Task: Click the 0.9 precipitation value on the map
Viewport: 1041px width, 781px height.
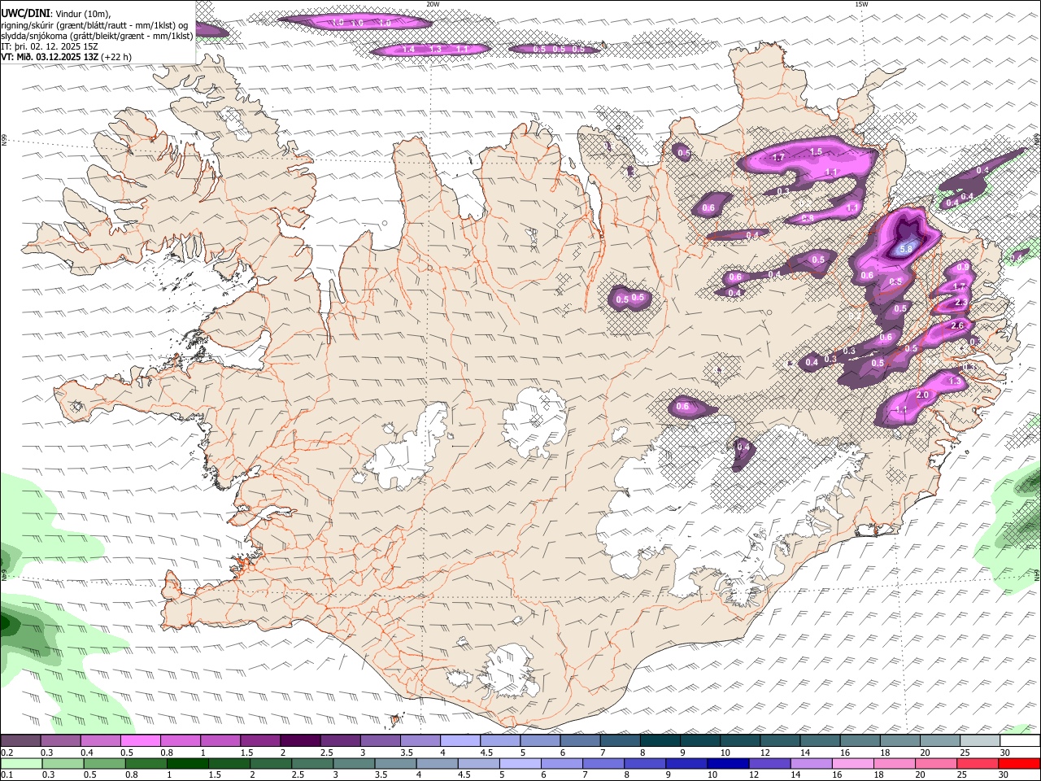Action: tap(963, 267)
